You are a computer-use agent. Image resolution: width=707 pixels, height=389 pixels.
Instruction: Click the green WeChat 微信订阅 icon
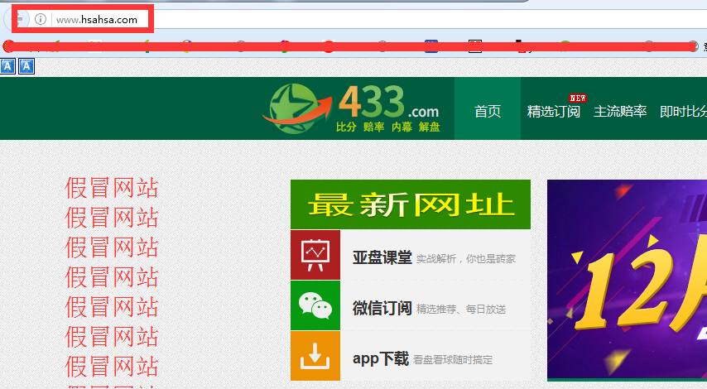tap(315, 305)
